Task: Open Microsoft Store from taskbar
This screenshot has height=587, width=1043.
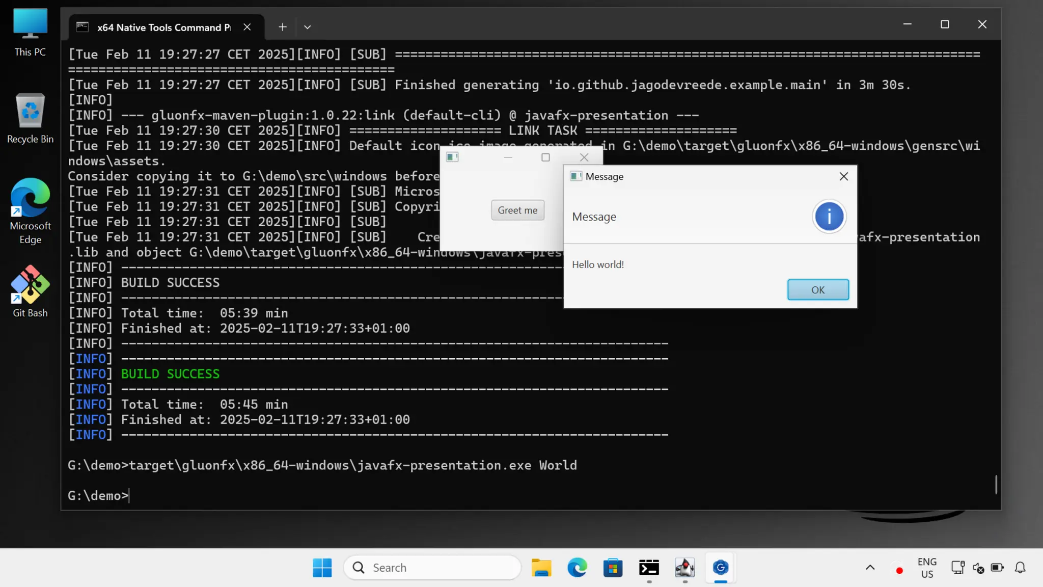Action: tap(613, 567)
